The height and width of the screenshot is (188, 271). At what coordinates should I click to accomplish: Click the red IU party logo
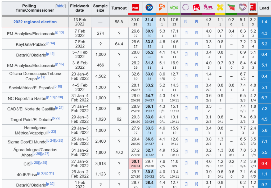[x=196, y=7]
